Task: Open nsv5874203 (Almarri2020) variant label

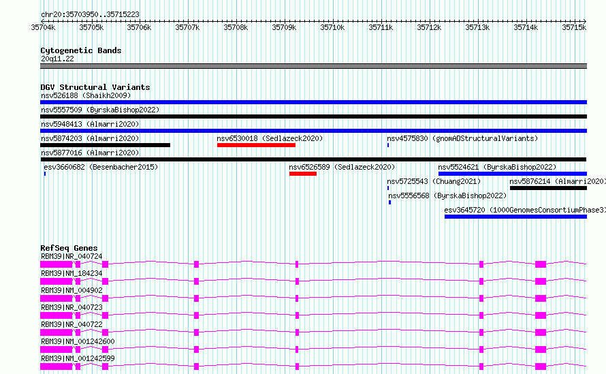Action: (90, 138)
